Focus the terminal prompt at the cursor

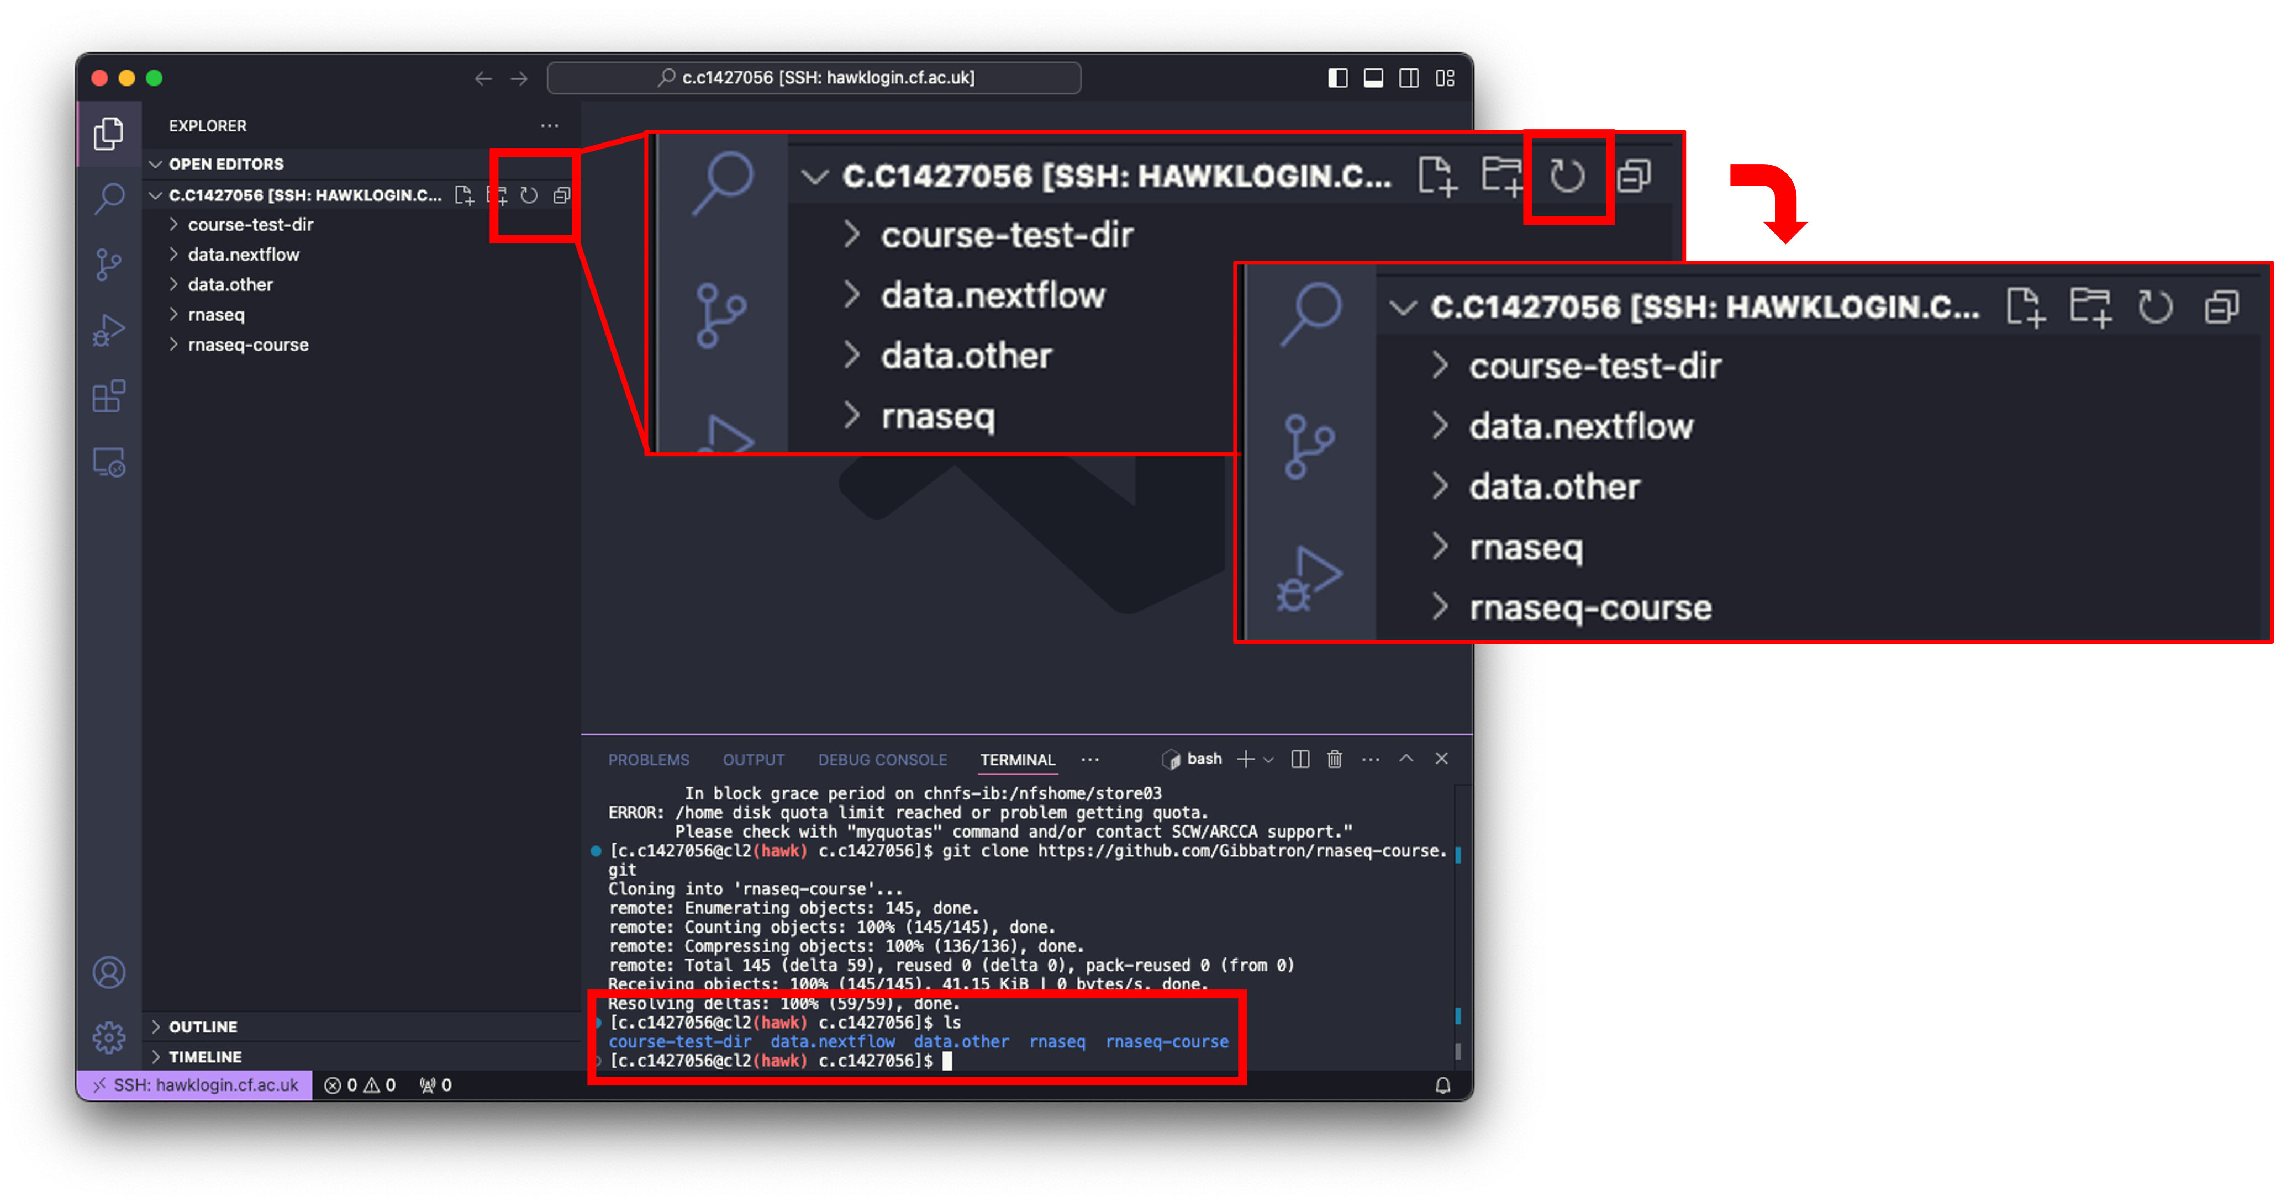pyautogui.click(x=947, y=1061)
